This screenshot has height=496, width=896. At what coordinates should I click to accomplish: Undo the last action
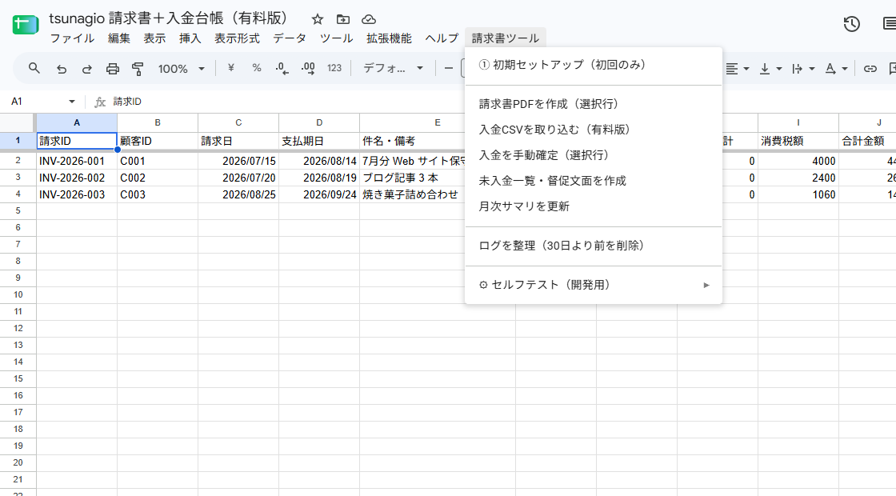coord(61,69)
